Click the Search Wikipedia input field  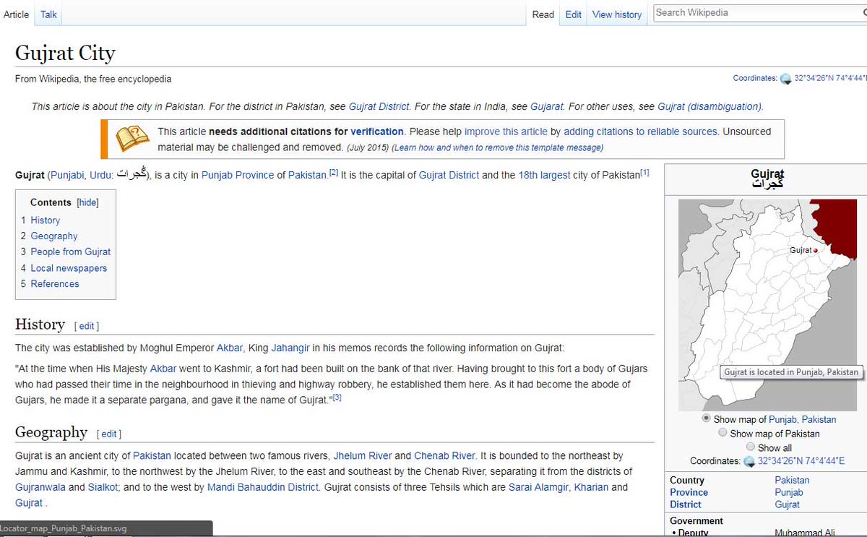pos(759,13)
